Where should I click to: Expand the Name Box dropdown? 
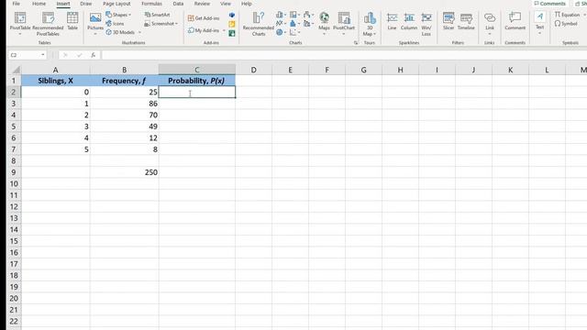pyautogui.click(x=43, y=55)
